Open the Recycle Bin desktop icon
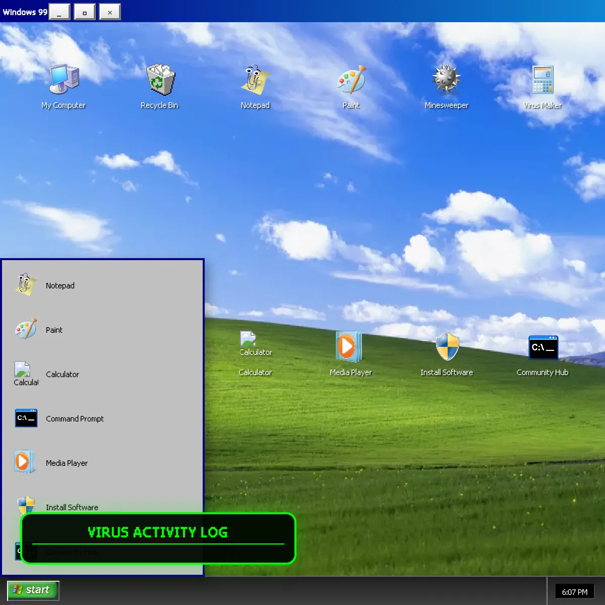 (159, 87)
